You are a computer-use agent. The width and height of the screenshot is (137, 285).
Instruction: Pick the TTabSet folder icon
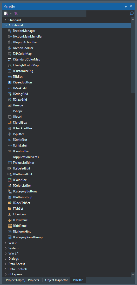click(x=10, y=209)
